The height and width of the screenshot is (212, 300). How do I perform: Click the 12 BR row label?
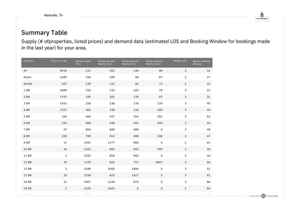(x=28, y=162)
